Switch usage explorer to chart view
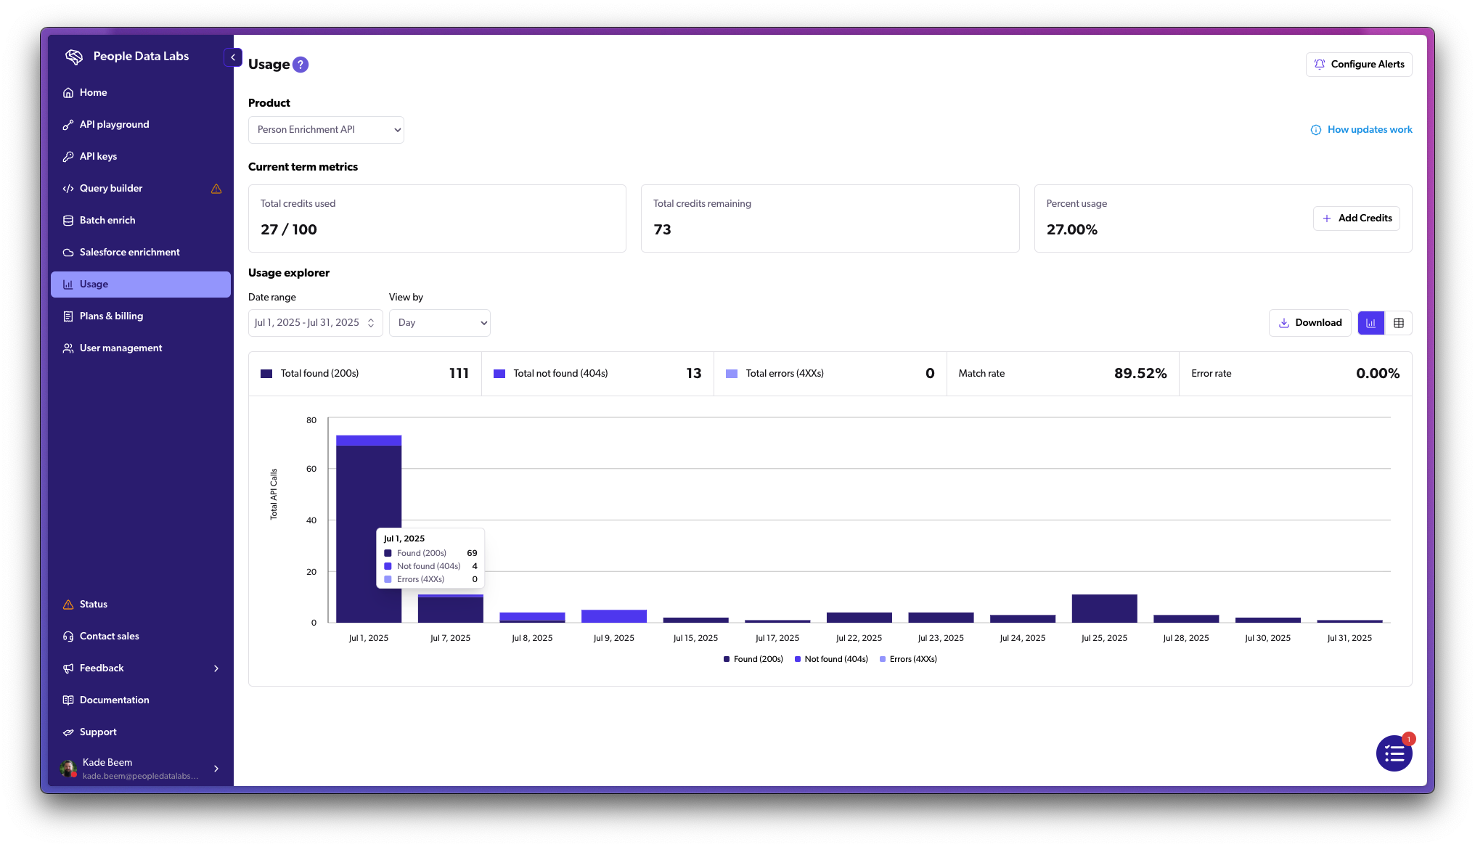This screenshot has width=1475, height=847. (x=1370, y=322)
